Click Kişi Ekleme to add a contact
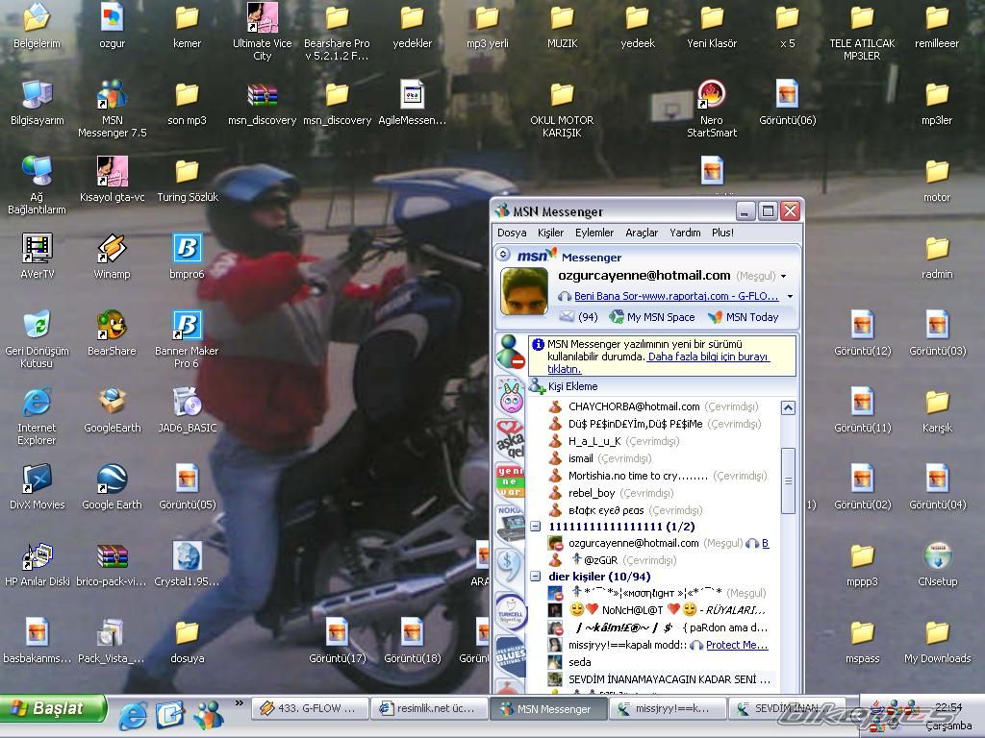Screen dimensions: 985x738 (x=564, y=386)
